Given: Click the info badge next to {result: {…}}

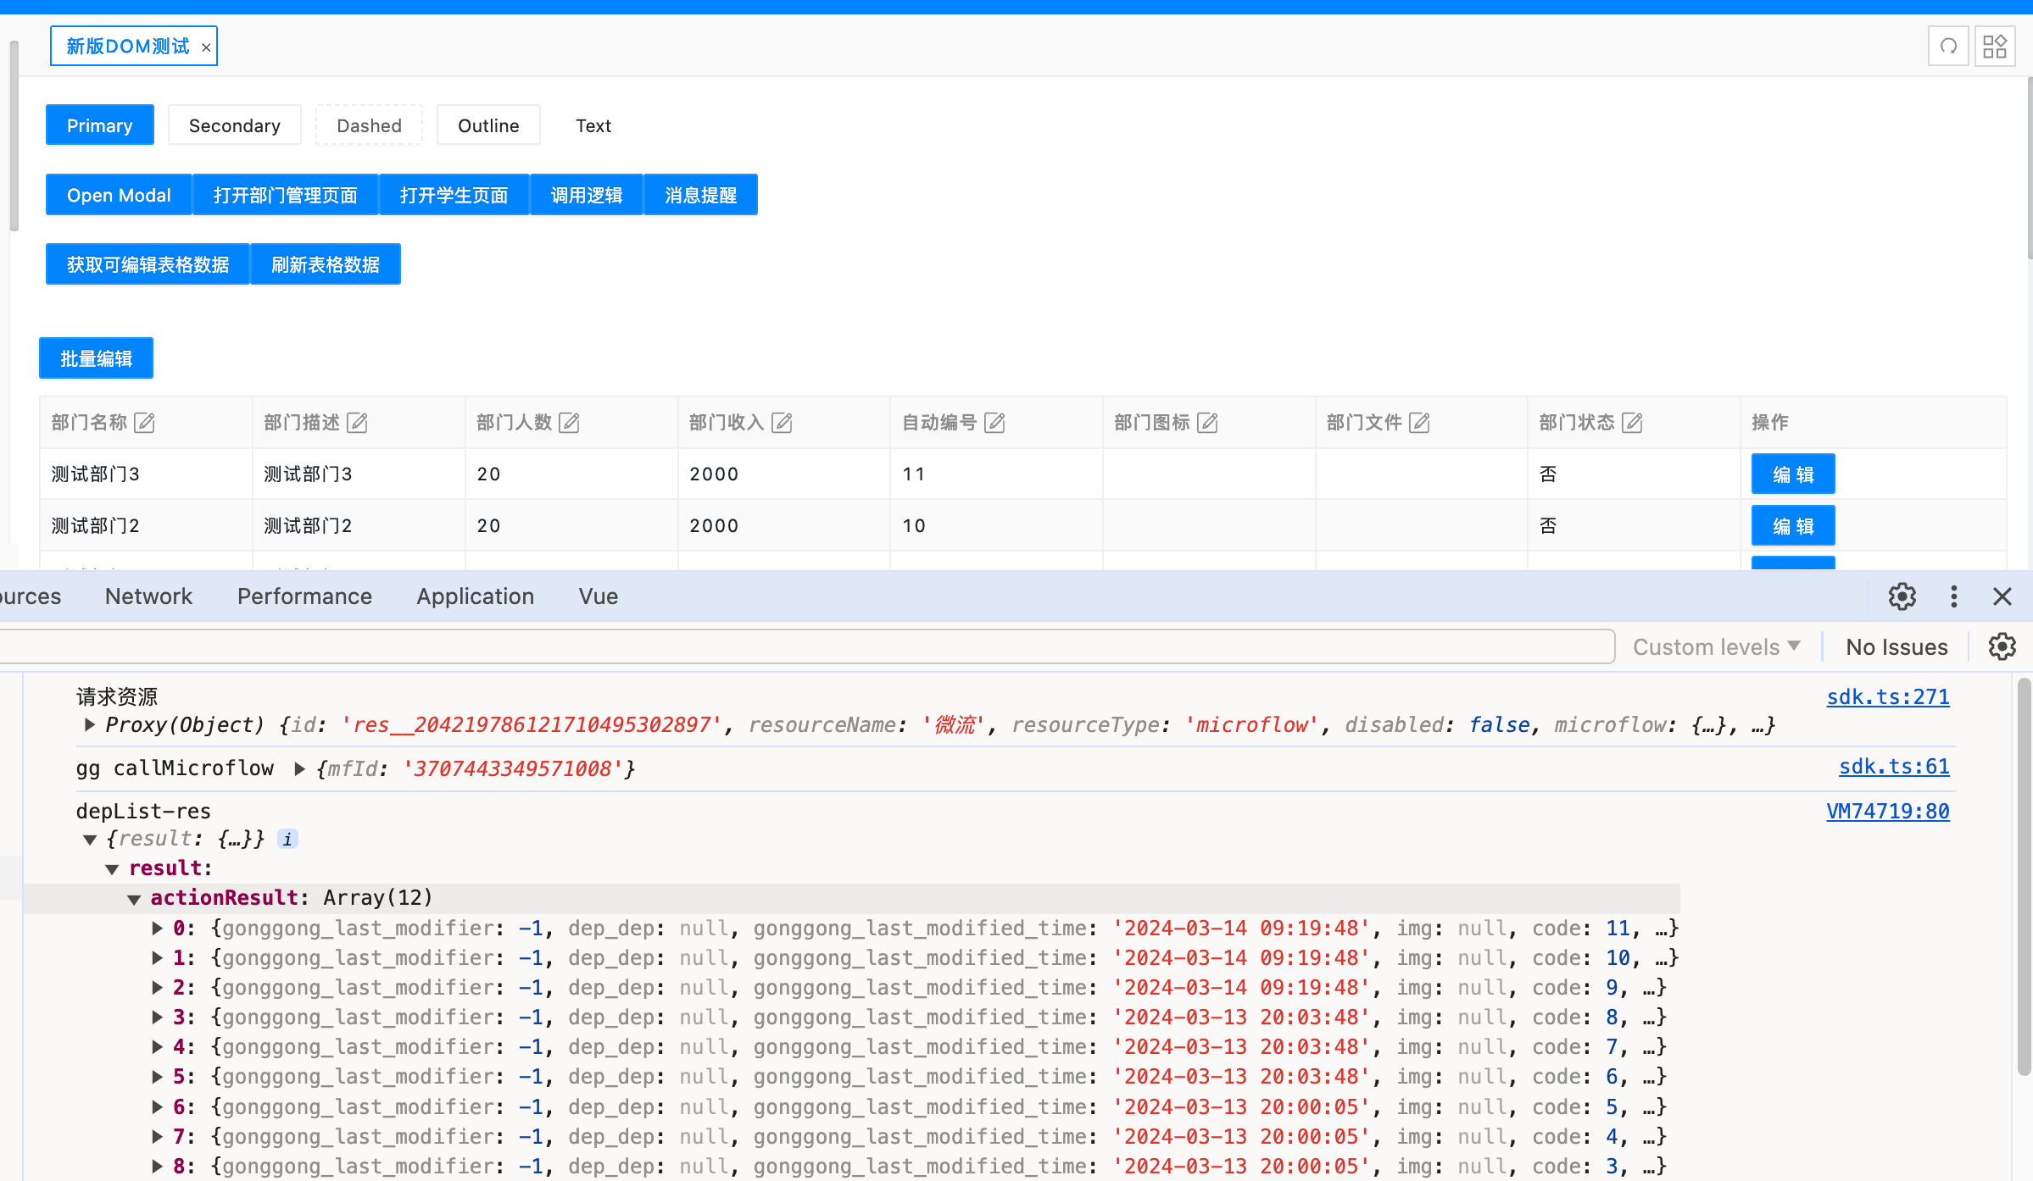Looking at the screenshot, I should (288, 839).
